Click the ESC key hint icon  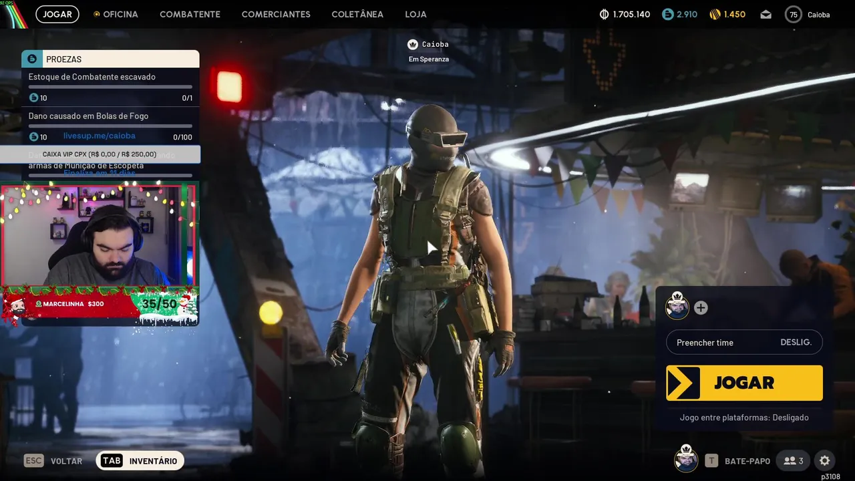click(x=34, y=461)
